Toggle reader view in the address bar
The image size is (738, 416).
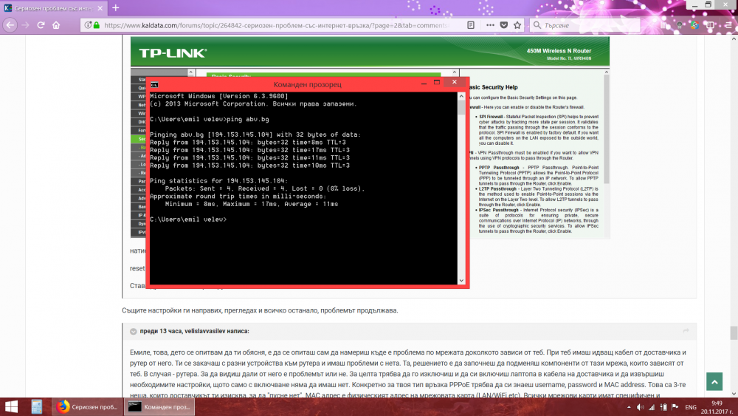coord(471,25)
